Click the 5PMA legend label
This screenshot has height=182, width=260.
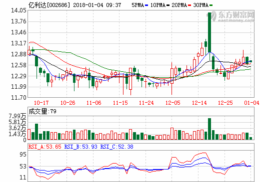(x=137, y=5)
